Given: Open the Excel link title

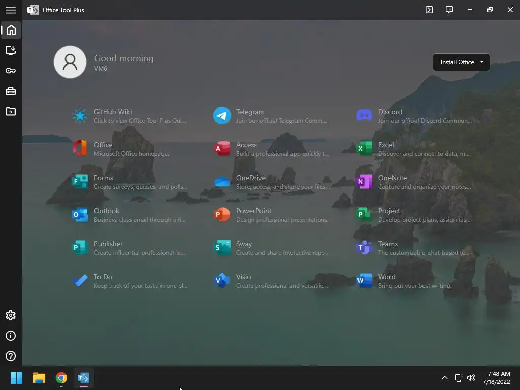Looking at the screenshot, I should point(386,145).
